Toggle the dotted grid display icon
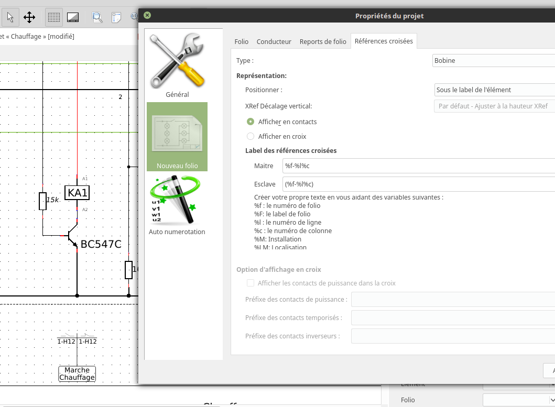The width and height of the screenshot is (555, 407). pos(53,17)
